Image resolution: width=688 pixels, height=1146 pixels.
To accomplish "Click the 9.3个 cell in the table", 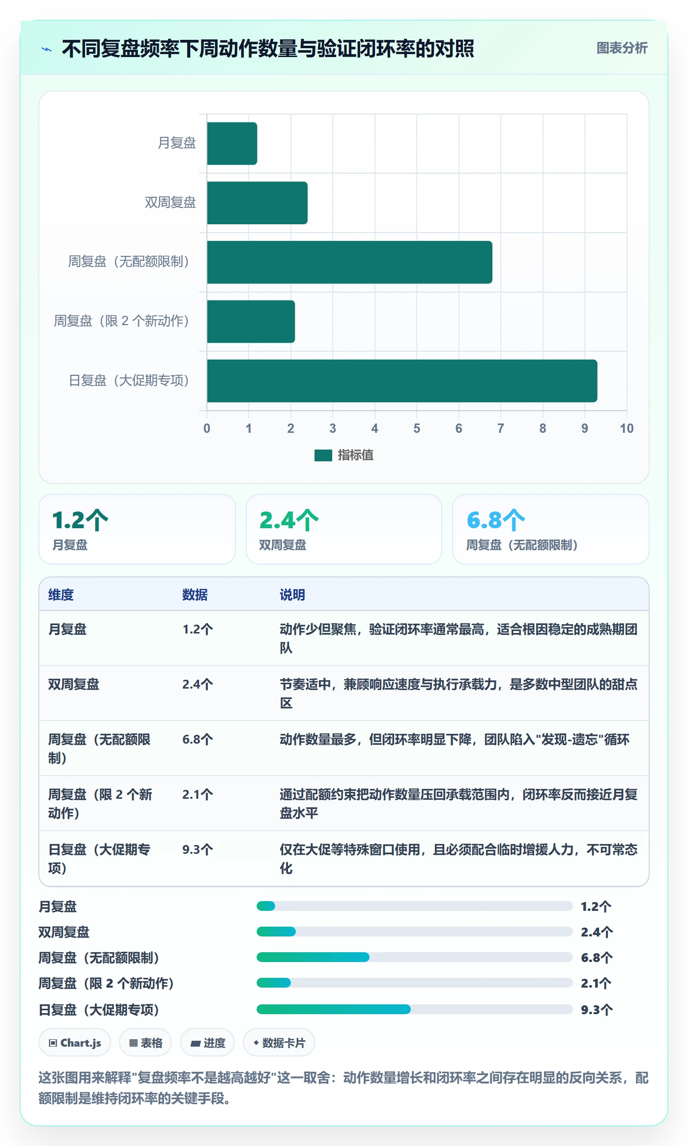I will 198,849.
